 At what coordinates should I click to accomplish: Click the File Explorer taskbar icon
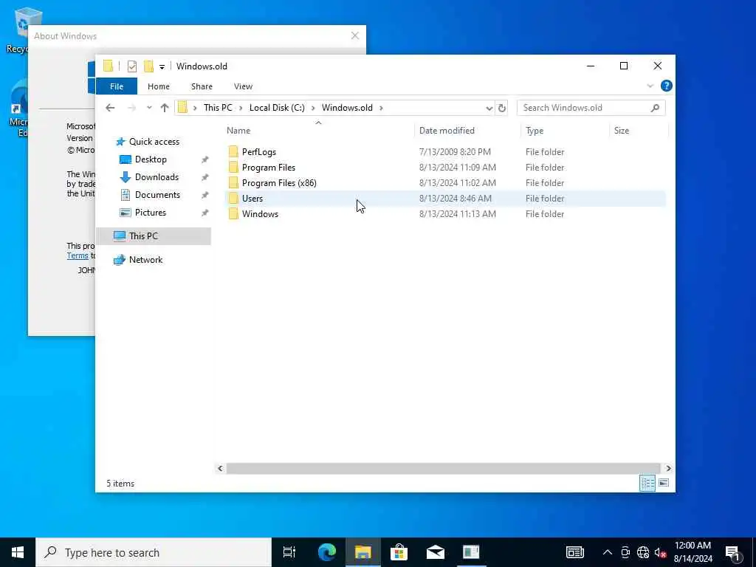[362, 552]
